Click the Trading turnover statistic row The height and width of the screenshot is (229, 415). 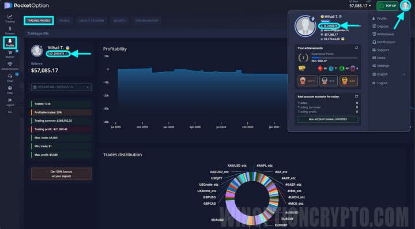(61, 121)
